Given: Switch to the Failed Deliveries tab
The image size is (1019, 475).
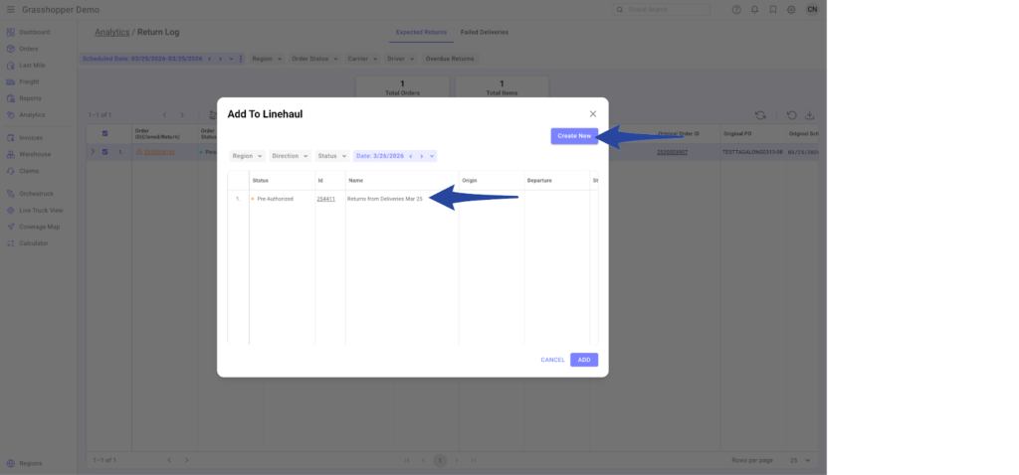Looking at the screenshot, I should (484, 32).
